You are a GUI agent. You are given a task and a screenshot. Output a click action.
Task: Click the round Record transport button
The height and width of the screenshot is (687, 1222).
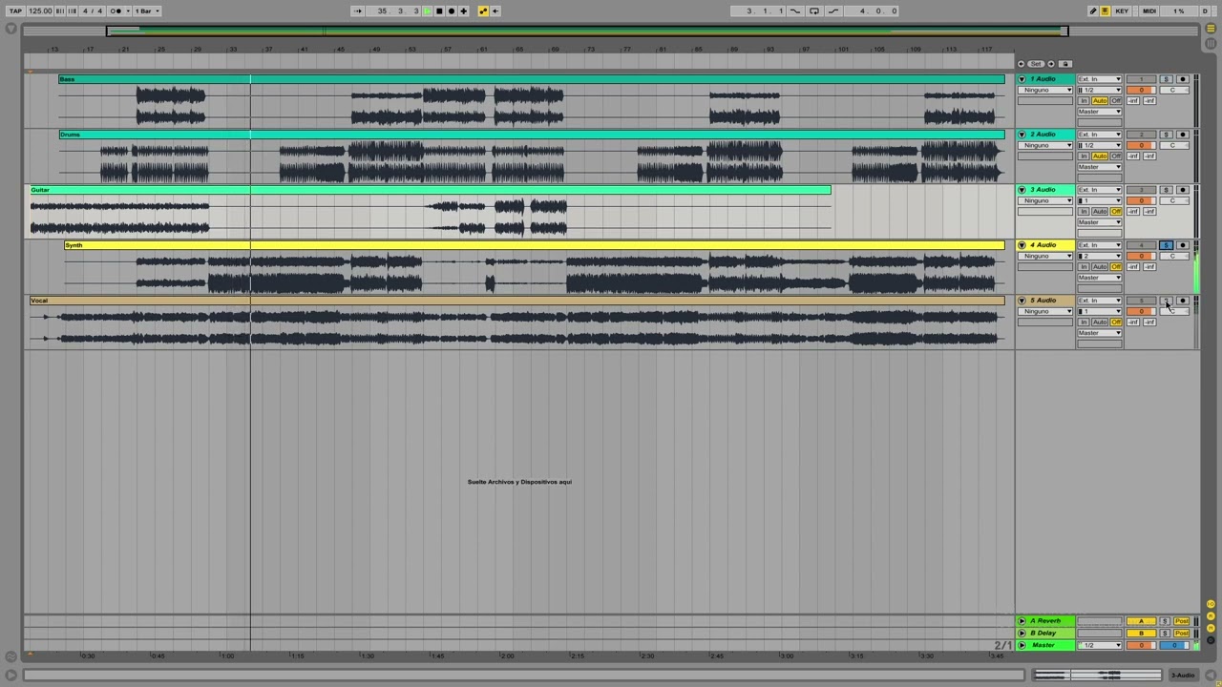pyautogui.click(x=452, y=10)
